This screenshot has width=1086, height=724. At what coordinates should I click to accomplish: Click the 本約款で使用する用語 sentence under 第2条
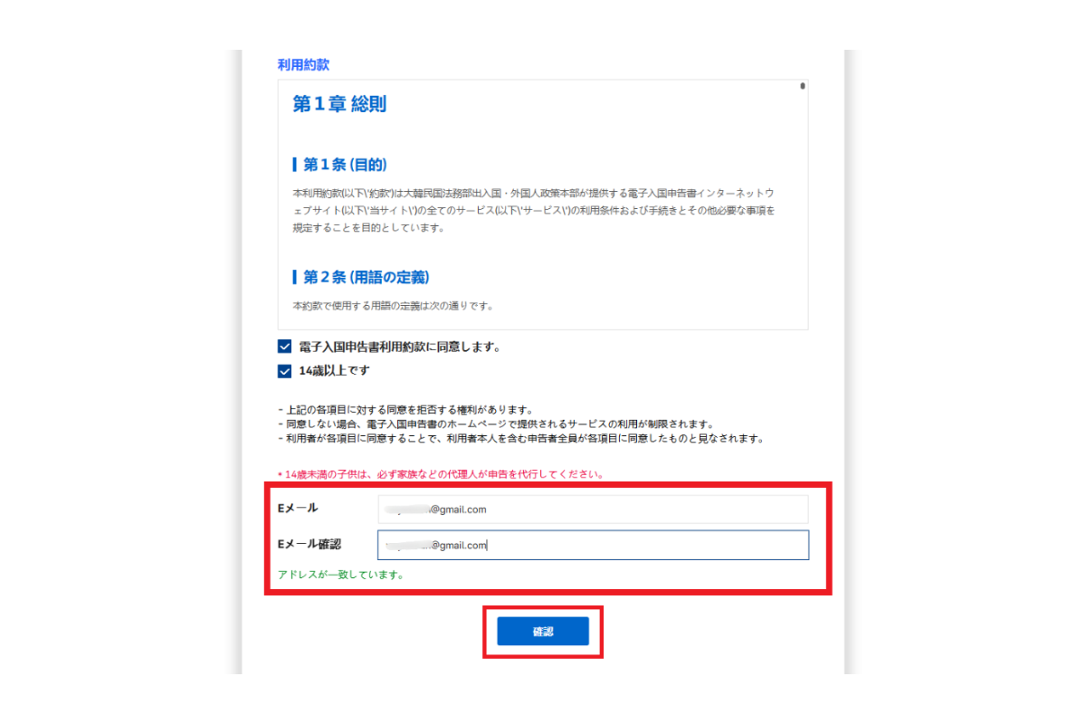[393, 306]
